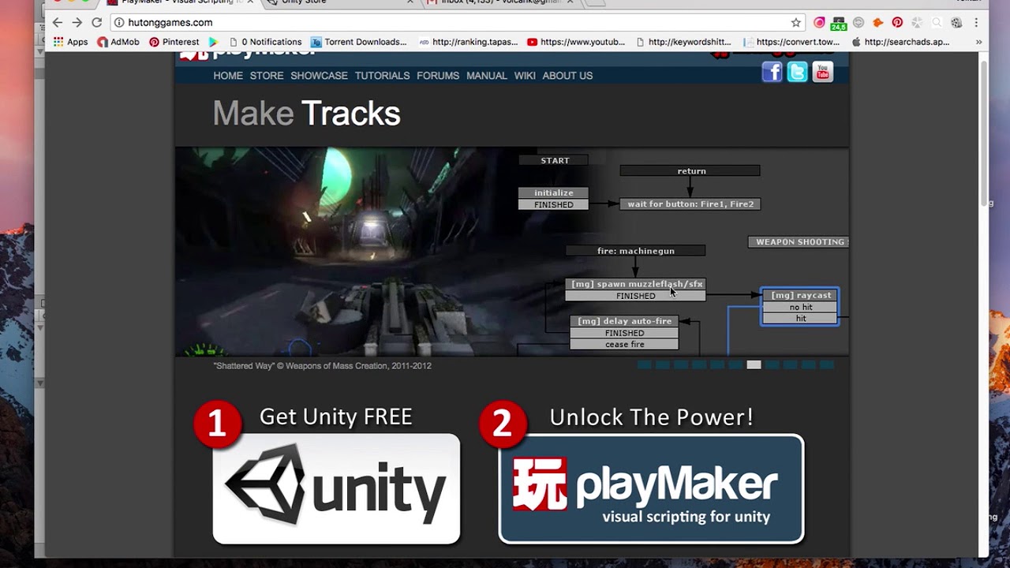Open the STORE page
The width and height of the screenshot is (1010, 568).
coord(267,76)
